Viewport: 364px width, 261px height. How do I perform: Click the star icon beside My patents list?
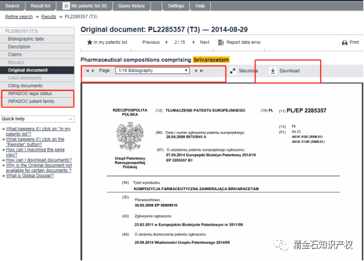66,6
